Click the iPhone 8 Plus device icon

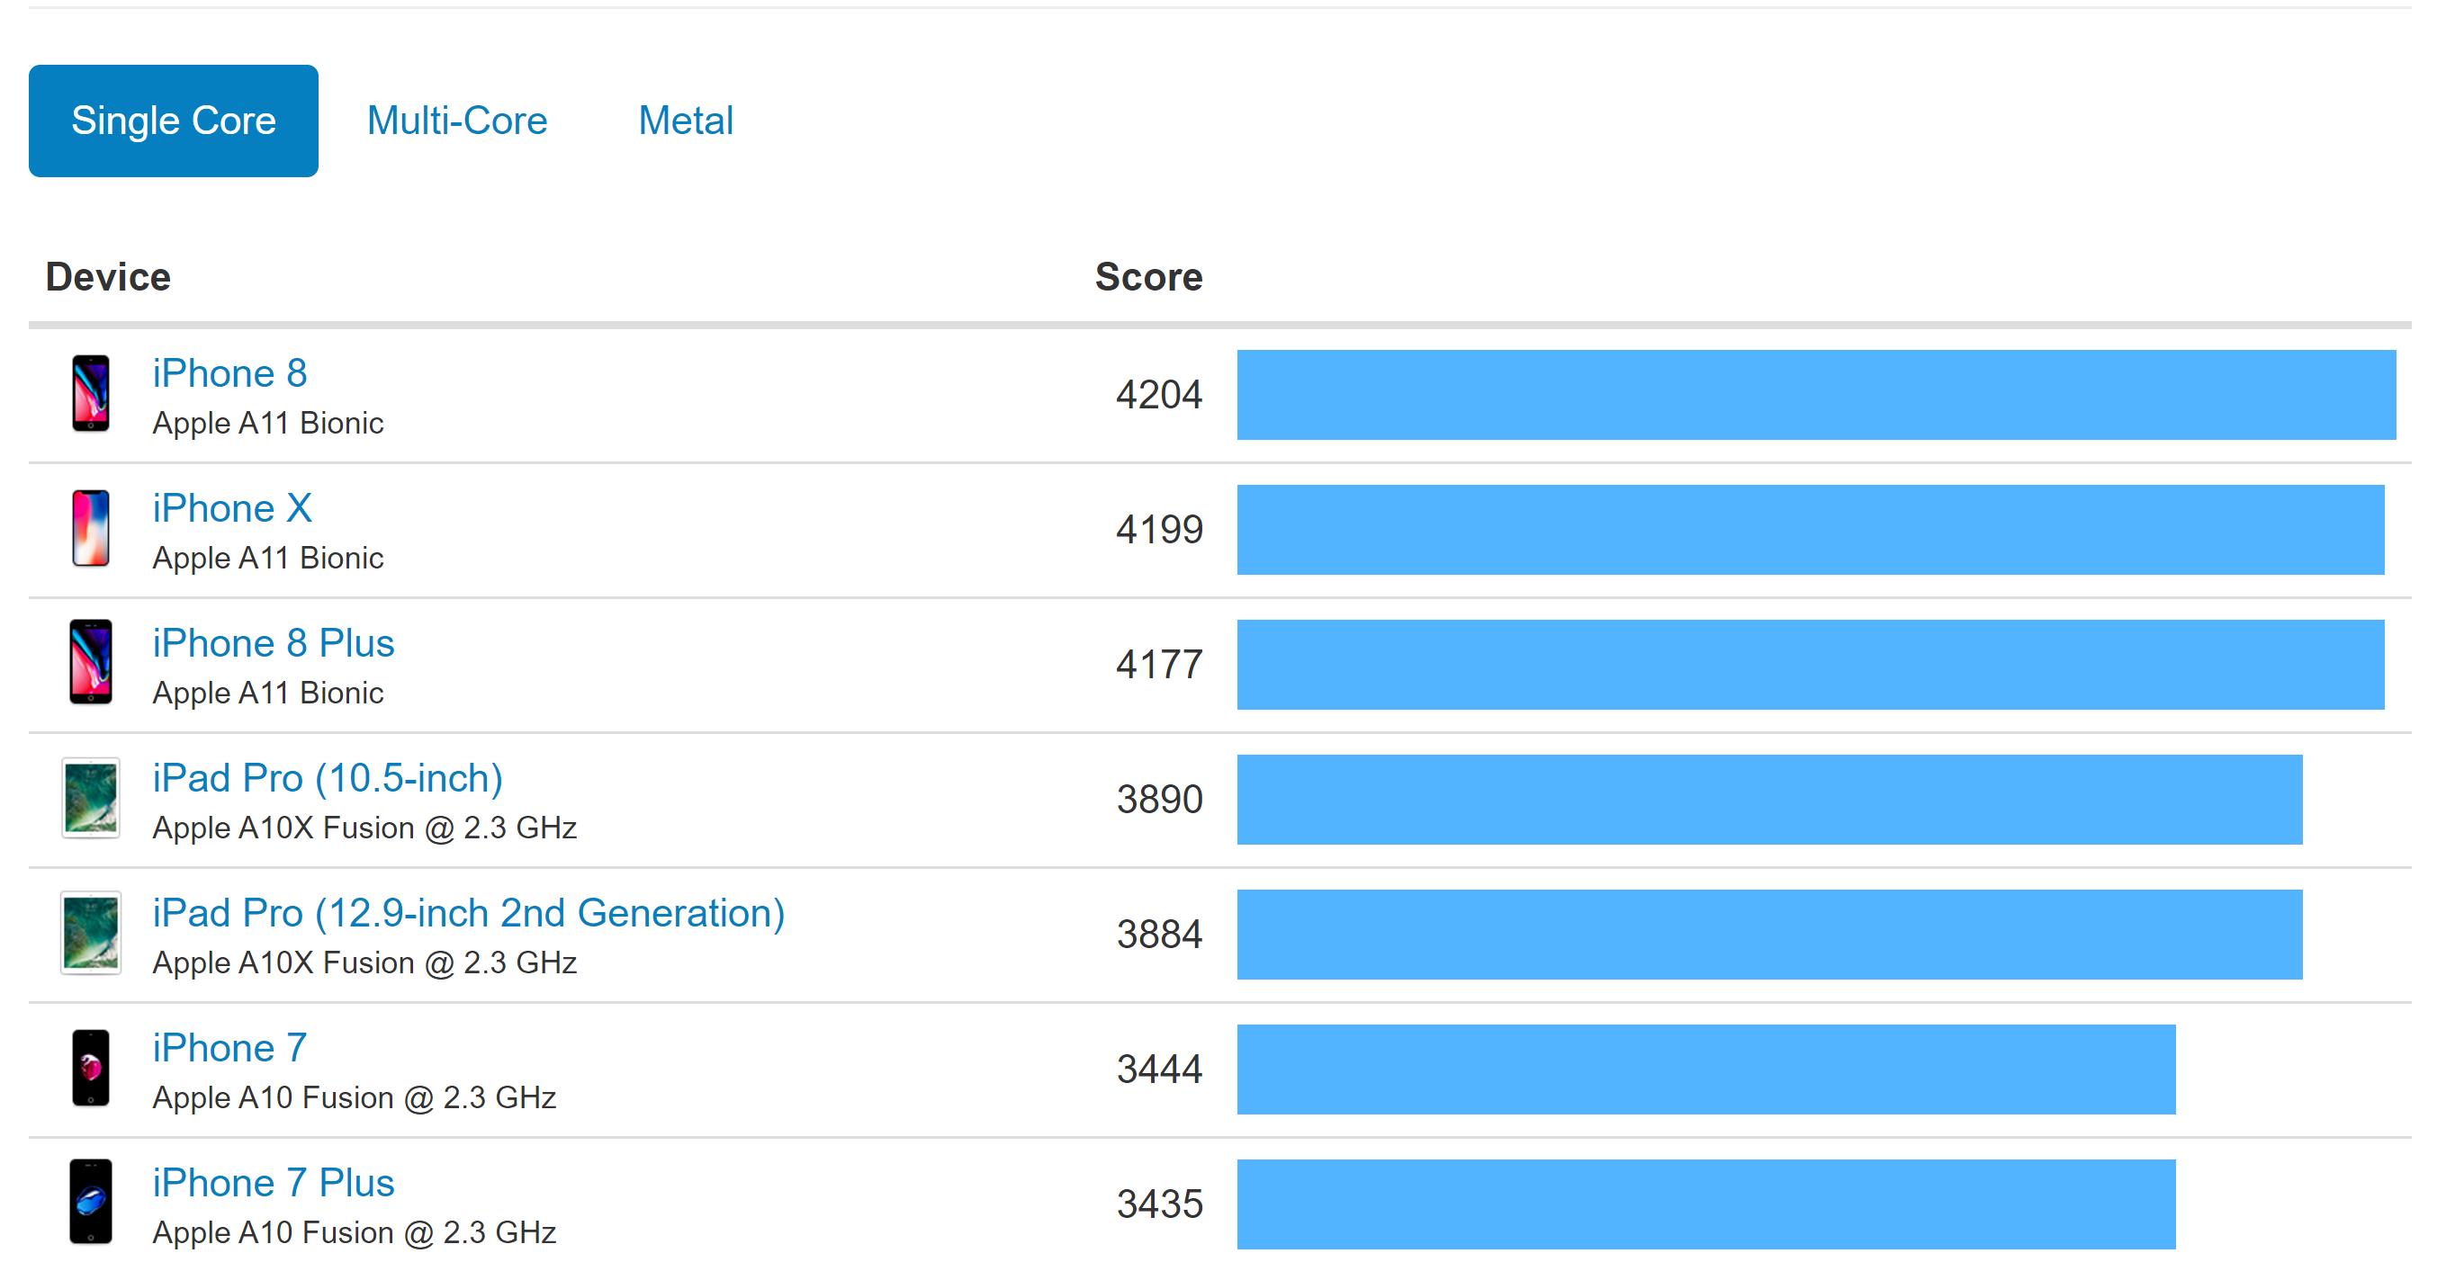click(91, 663)
